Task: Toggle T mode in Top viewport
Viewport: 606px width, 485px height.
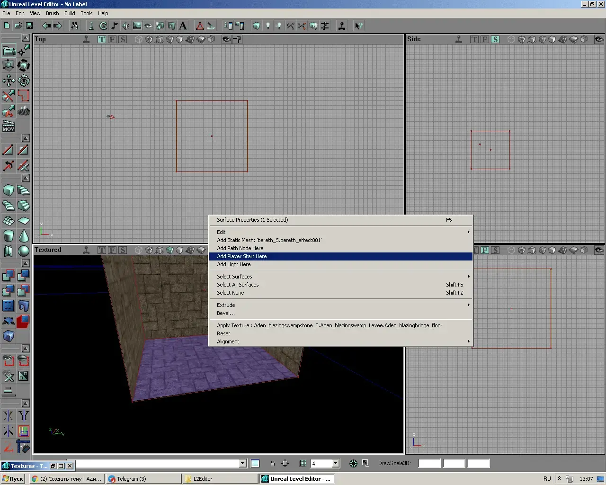Action: tap(102, 39)
